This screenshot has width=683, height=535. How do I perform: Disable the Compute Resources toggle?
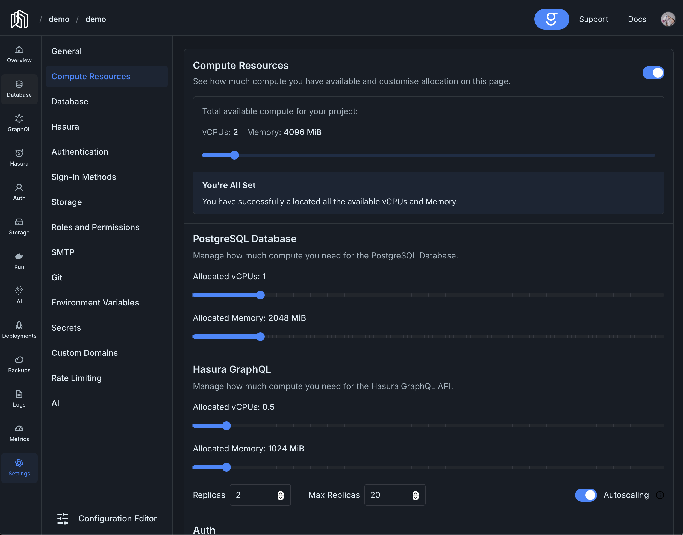653,73
